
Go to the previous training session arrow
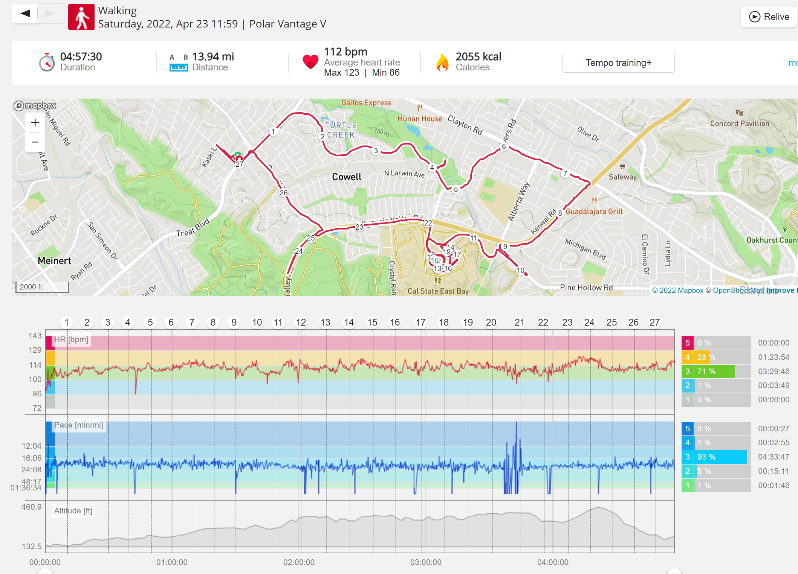(x=25, y=14)
